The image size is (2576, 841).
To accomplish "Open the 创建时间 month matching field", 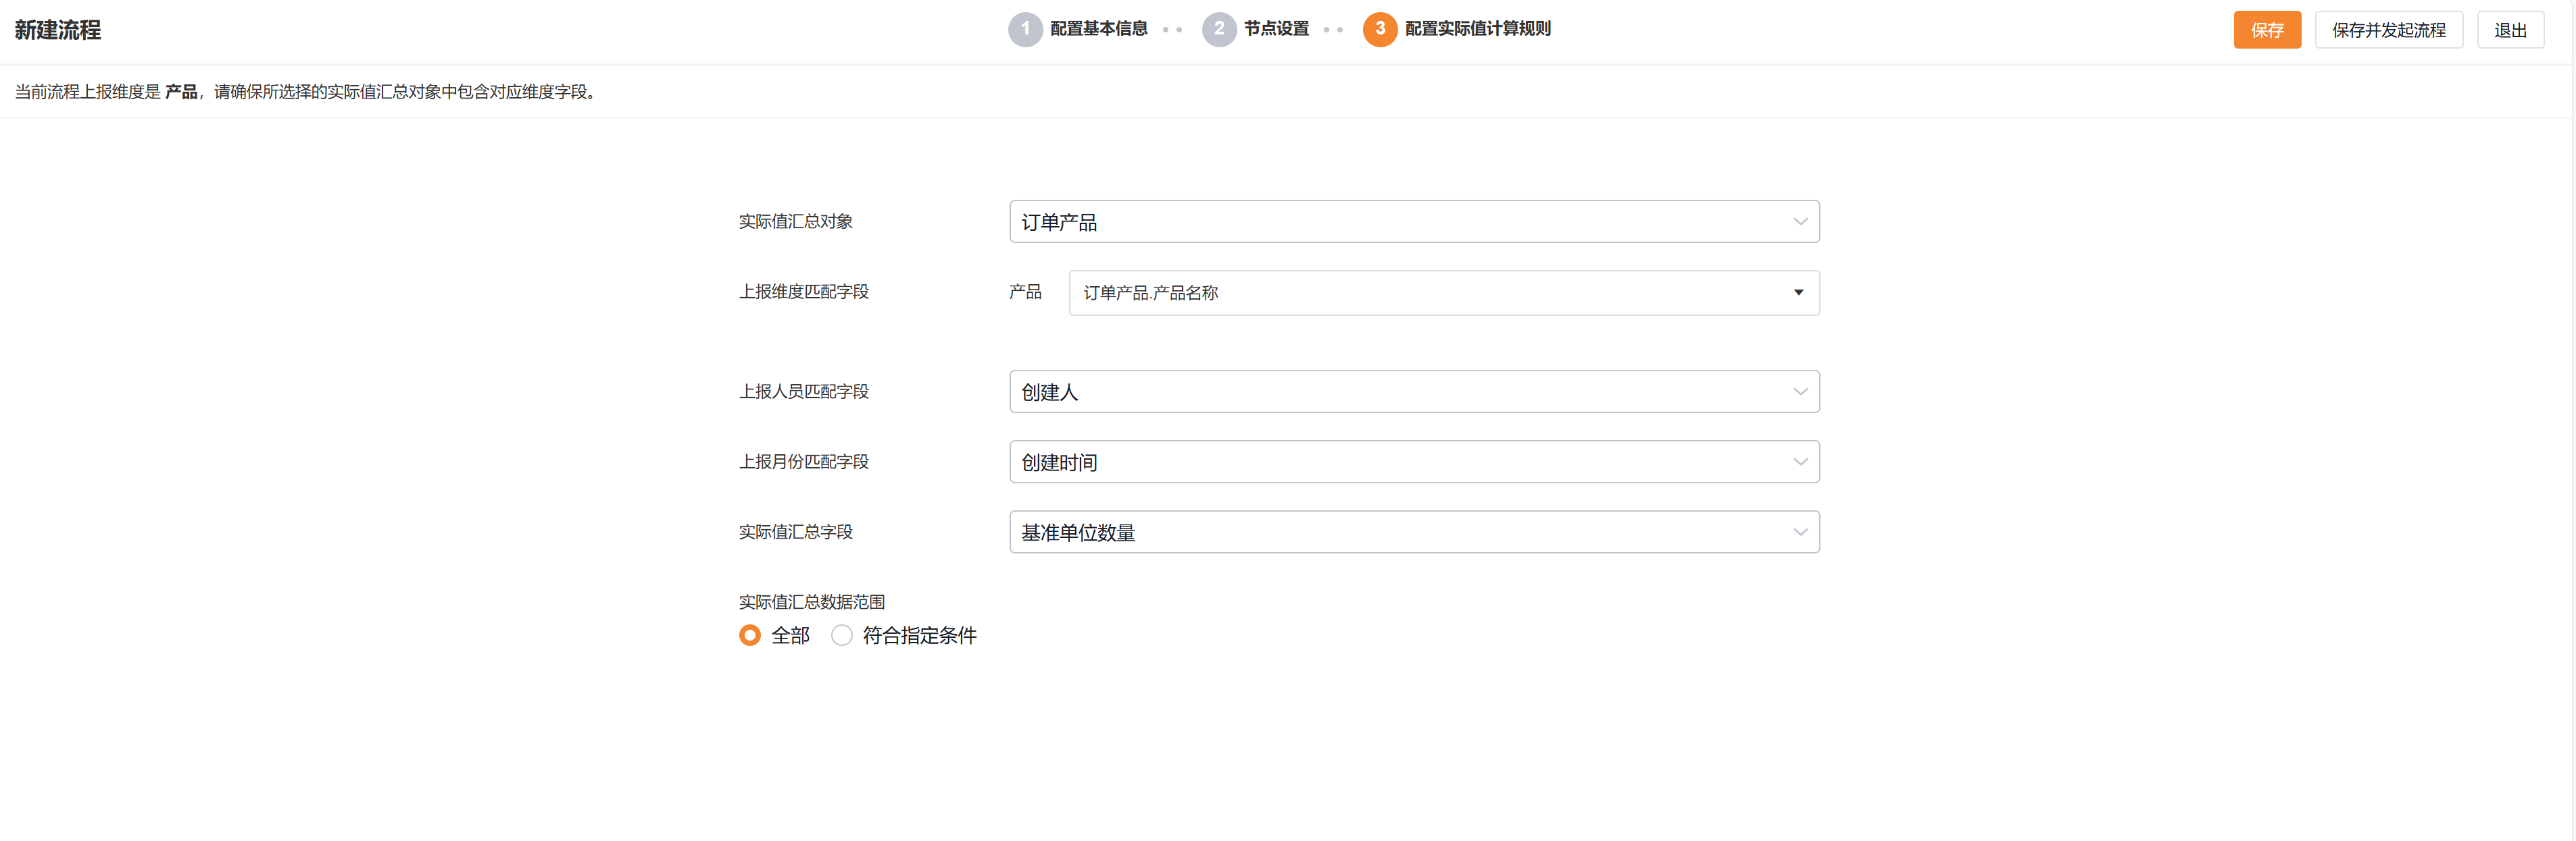I will tap(1400, 462).
